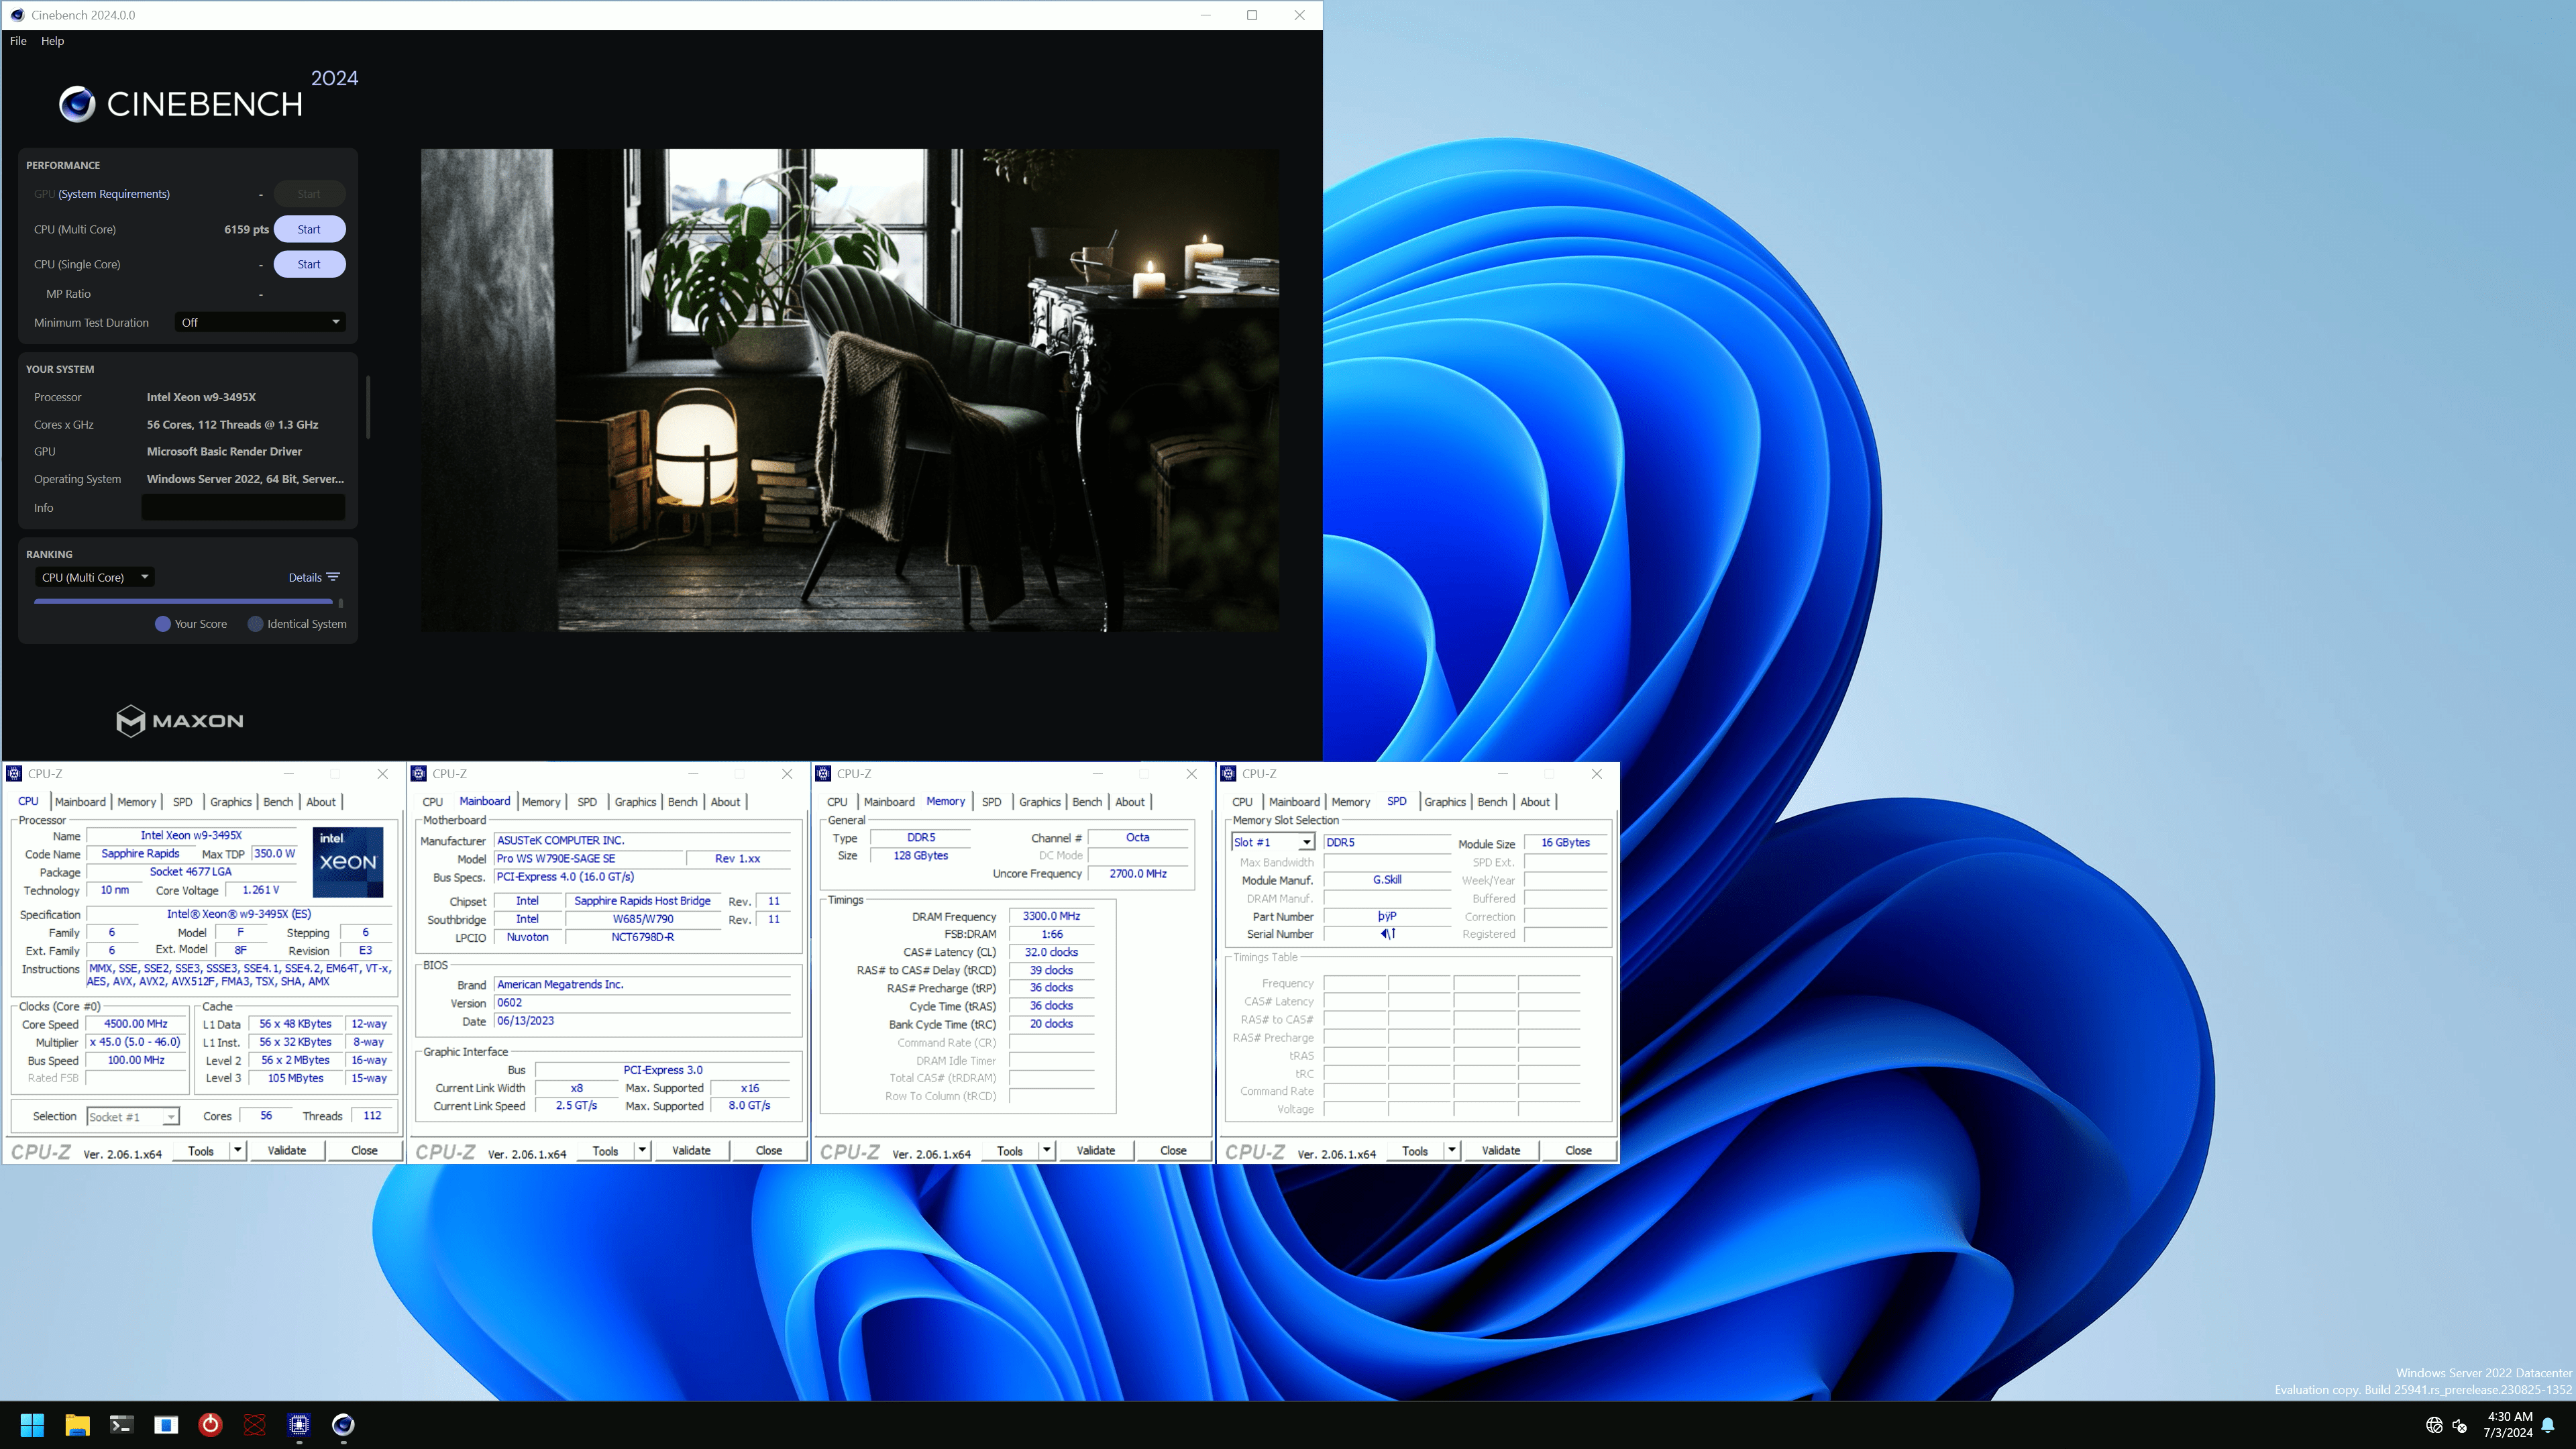Screen dimensions: 2576x1449
Task: Open the notifications bell icon
Action: [x=2548, y=1425]
